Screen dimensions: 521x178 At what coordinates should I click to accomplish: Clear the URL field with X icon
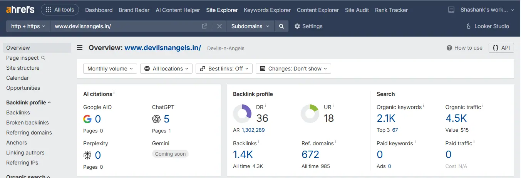point(219,26)
